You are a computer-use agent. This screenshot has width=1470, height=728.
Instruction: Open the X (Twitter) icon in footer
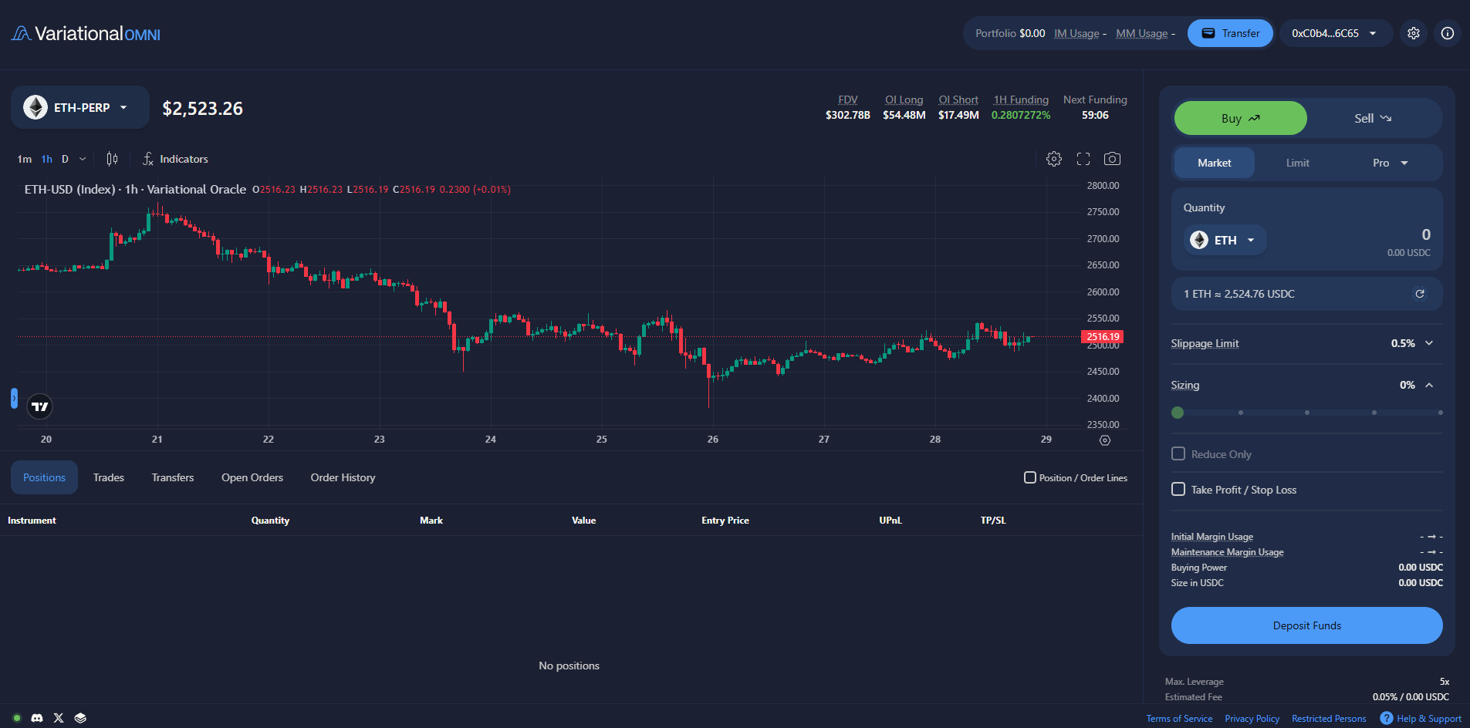pos(59,718)
